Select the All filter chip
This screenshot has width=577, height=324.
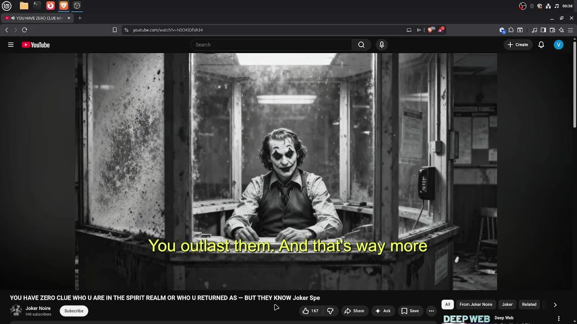[448, 305]
